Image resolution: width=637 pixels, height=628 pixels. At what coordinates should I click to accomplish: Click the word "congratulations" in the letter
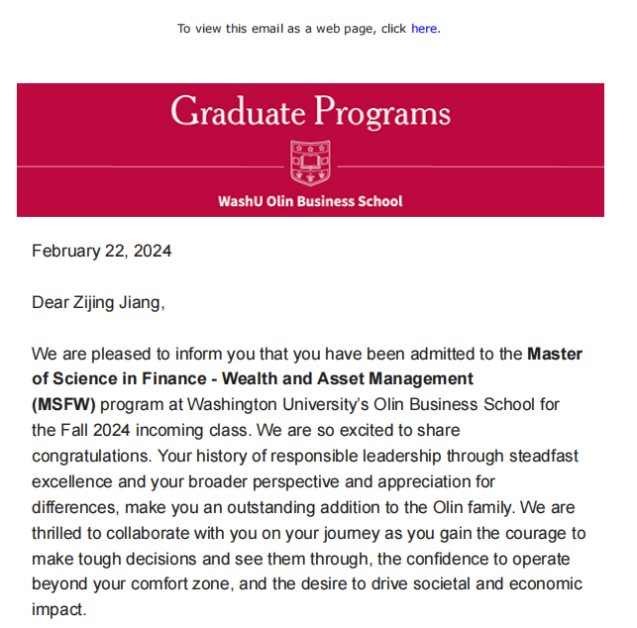click(x=93, y=456)
